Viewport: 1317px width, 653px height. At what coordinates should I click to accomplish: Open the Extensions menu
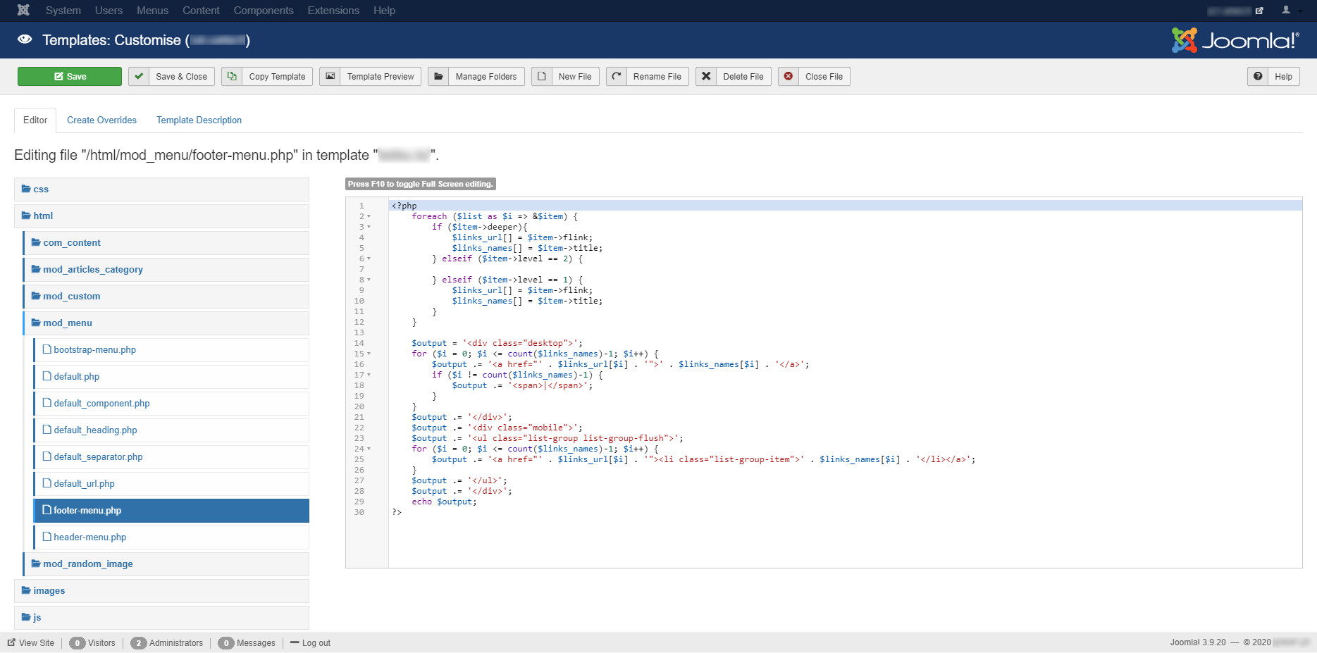(x=333, y=10)
